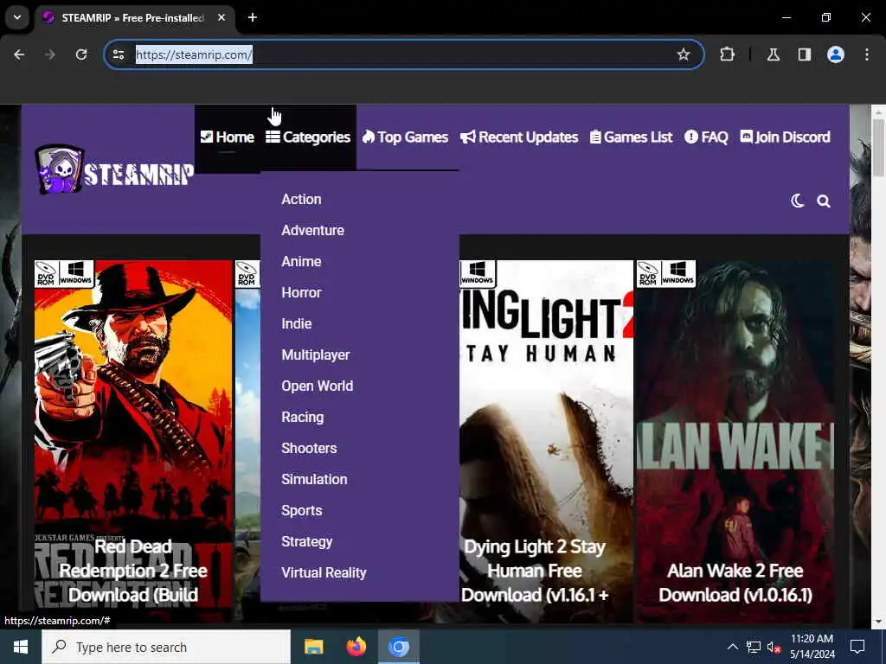Select Action category
The image size is (886, 664).
301,200
